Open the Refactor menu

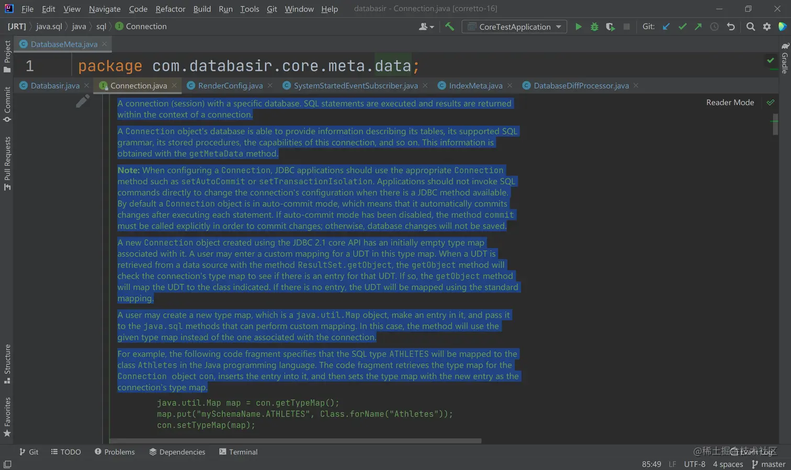171,9
